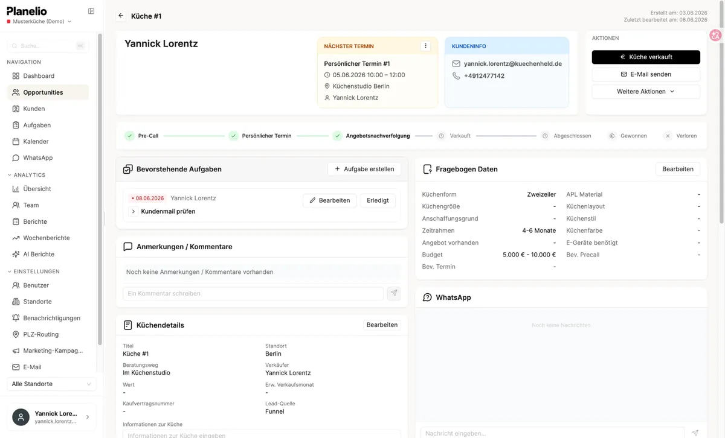The height and width of the screenshot is (438, 725).
Task: Click the phone icon beside +4912477142
Action: (x=456, y=76)
